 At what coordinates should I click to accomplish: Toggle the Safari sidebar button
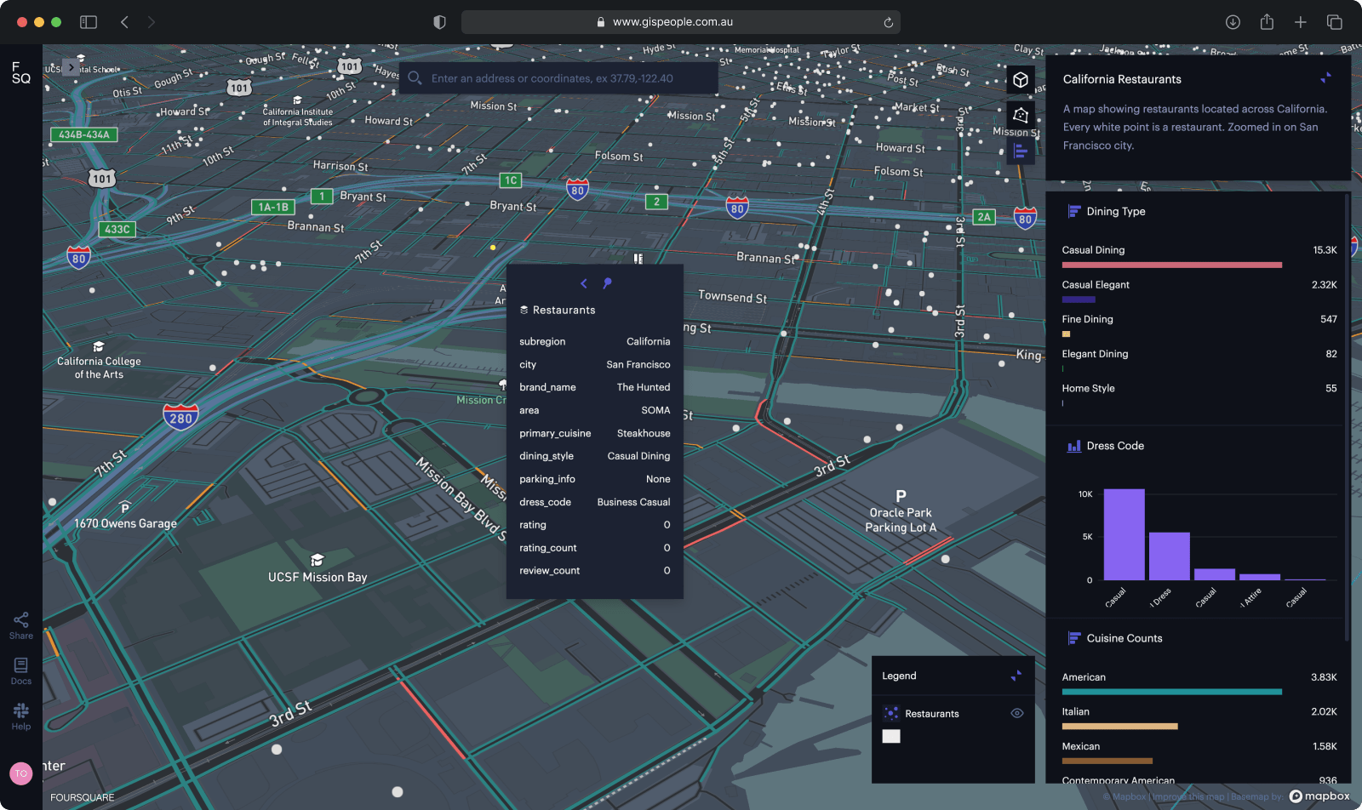coord(89,22)
